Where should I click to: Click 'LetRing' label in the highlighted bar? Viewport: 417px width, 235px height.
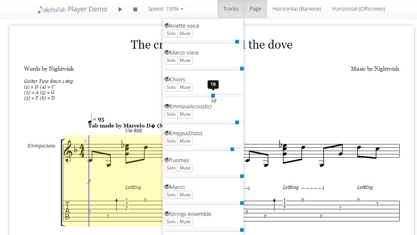pos(133,187)
